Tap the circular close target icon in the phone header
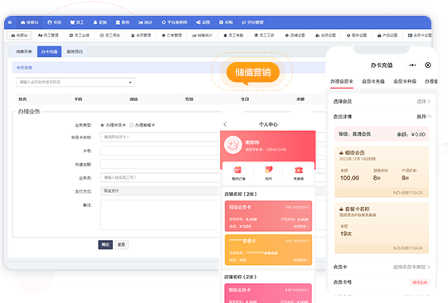Screen dimensions: 448x303 click(x=428, y=65)
